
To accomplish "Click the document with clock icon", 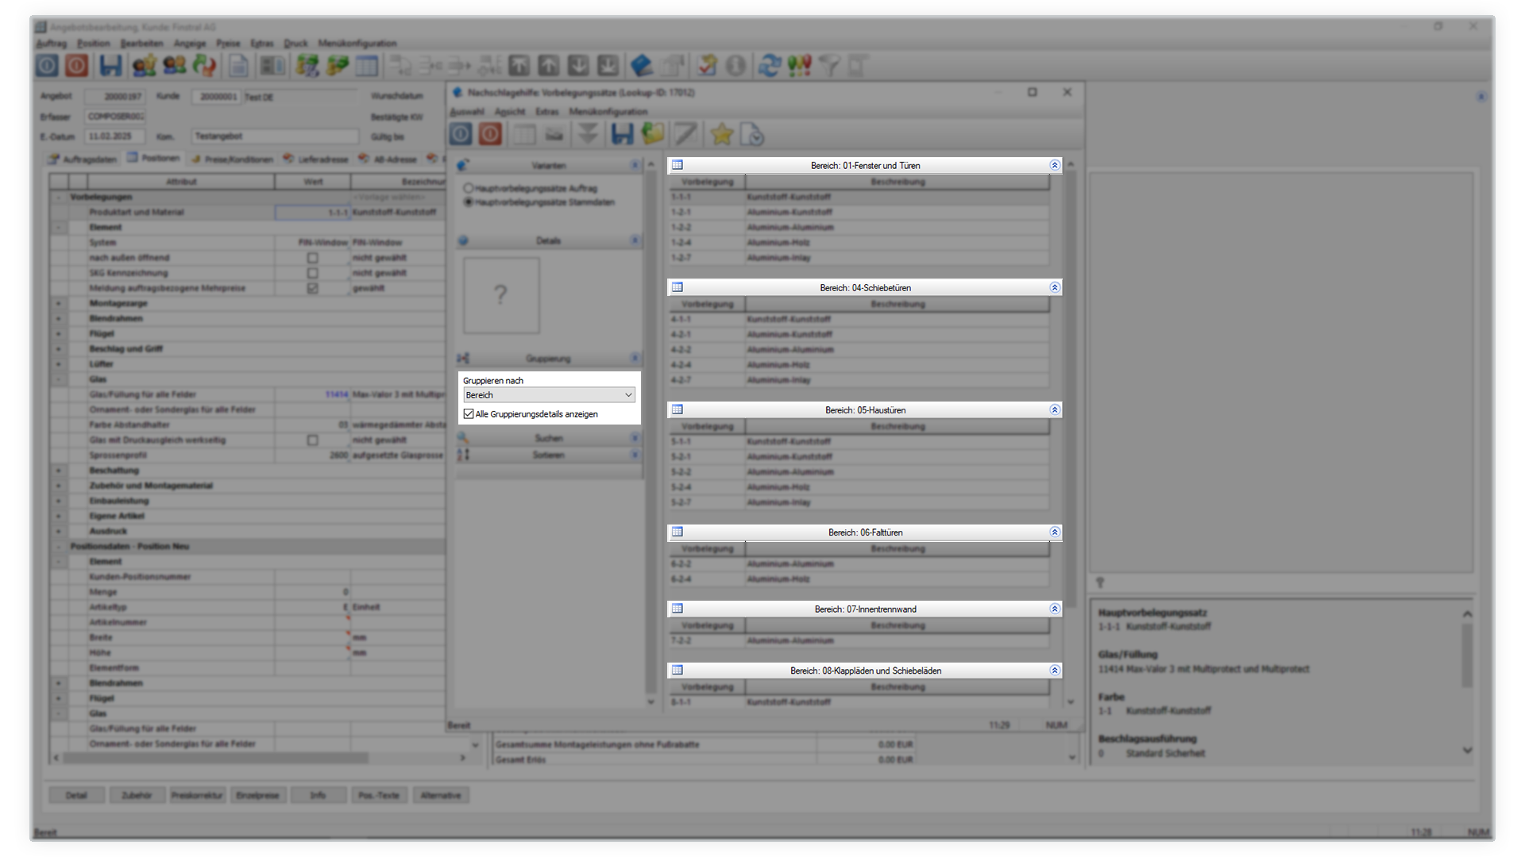I will 751,134.
